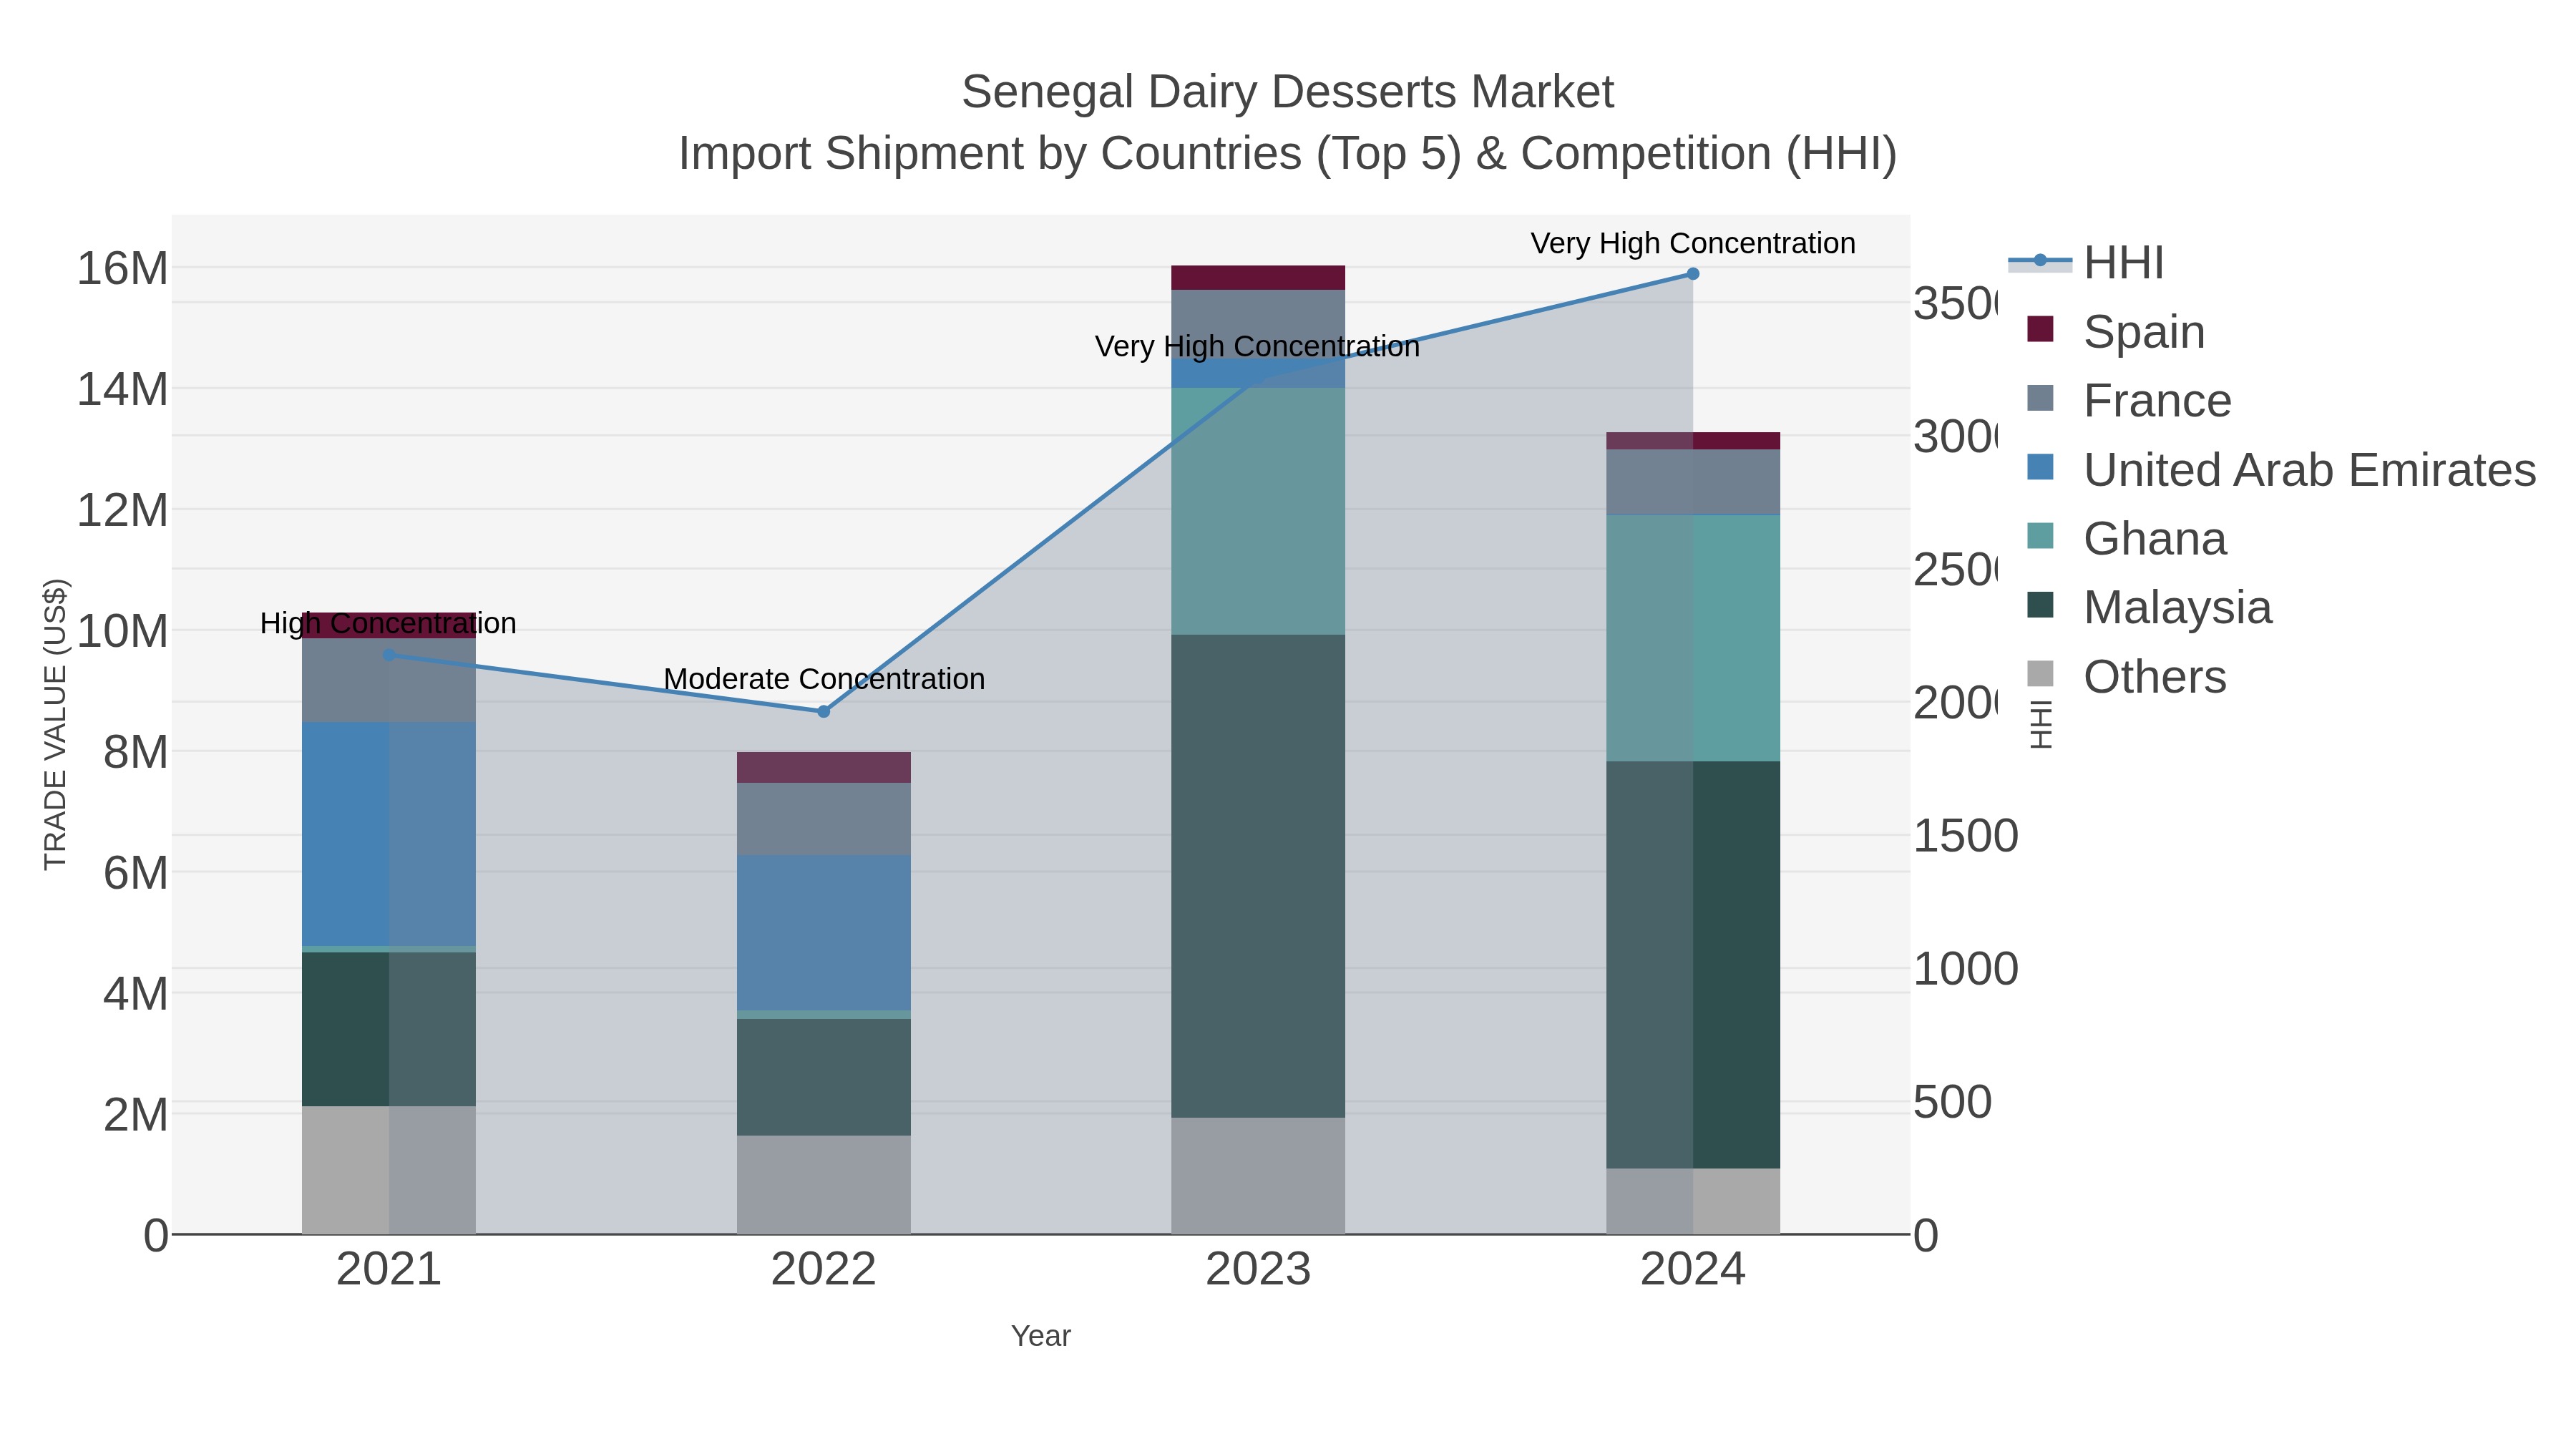Click the 2024 x-axis label
This screenshot has width=2576, height=1449.
coord(1693,1270)
